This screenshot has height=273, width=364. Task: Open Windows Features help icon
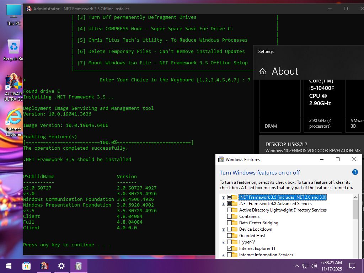pyautogui.click(x=355, y=172)
